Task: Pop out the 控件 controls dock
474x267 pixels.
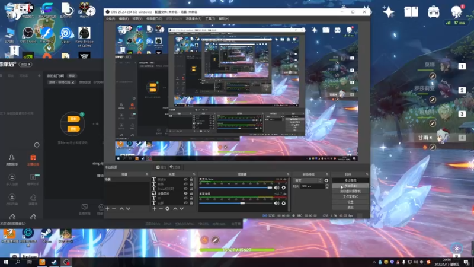Action: point(367,174)
